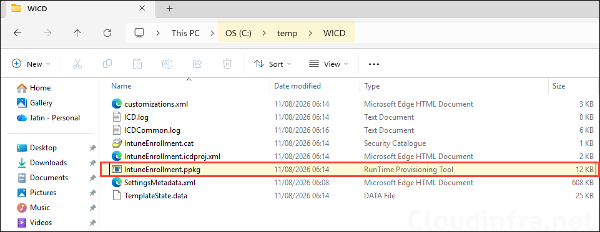The height and width of the screenshot is (232, 600).
Task: Click the forward navigation arrow
Action: click(47, 33)
